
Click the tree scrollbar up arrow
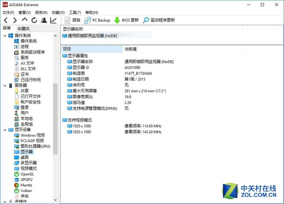pyautogui.click(x=55, y=36)
